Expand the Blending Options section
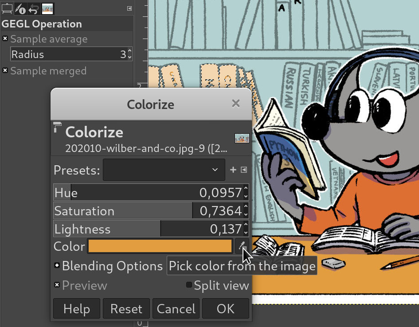Screen dimensions: 419x327 [57, 265]
